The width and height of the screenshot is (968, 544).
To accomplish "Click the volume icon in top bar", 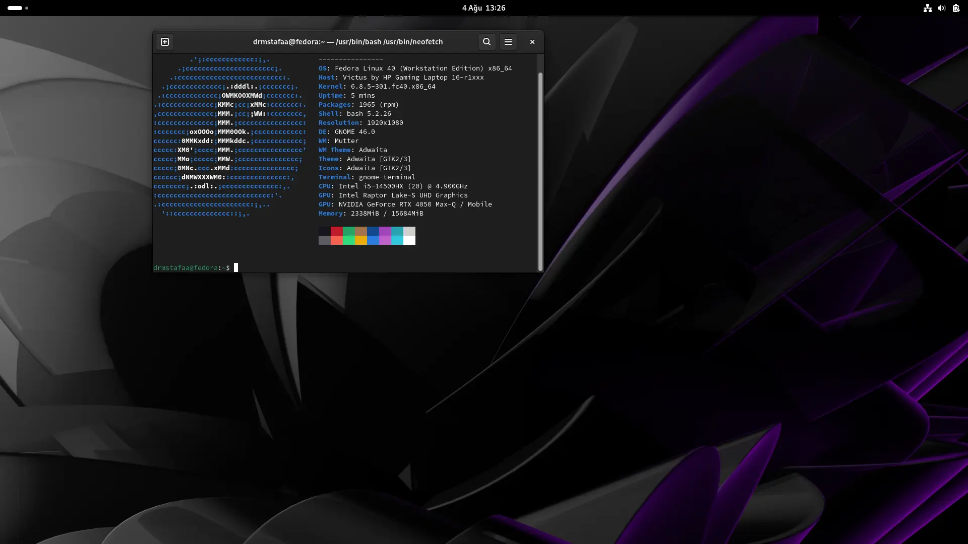I will (x=941, y=8).
